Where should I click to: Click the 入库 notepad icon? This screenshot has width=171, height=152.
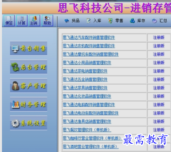(x=88, y=21)
